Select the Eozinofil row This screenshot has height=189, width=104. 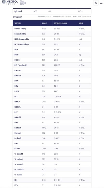pos(52,138)
